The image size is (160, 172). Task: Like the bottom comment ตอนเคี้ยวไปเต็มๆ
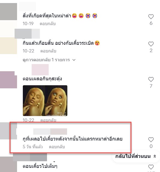(x=151, y=167)
